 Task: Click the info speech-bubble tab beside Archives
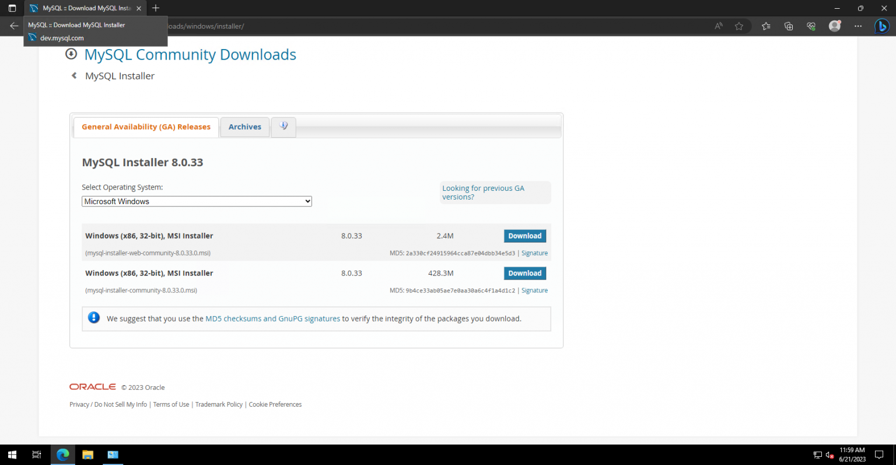tap(283, 125)
